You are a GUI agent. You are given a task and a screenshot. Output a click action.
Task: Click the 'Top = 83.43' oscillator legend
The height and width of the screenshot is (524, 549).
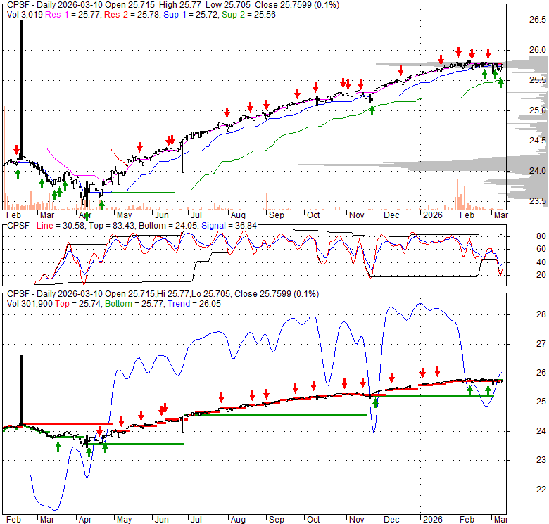[x=112, y=226]
